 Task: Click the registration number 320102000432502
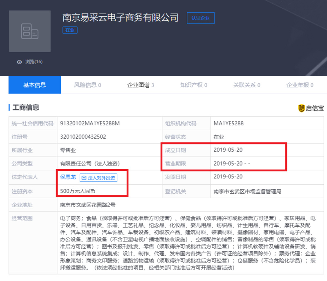coord(83,137)
